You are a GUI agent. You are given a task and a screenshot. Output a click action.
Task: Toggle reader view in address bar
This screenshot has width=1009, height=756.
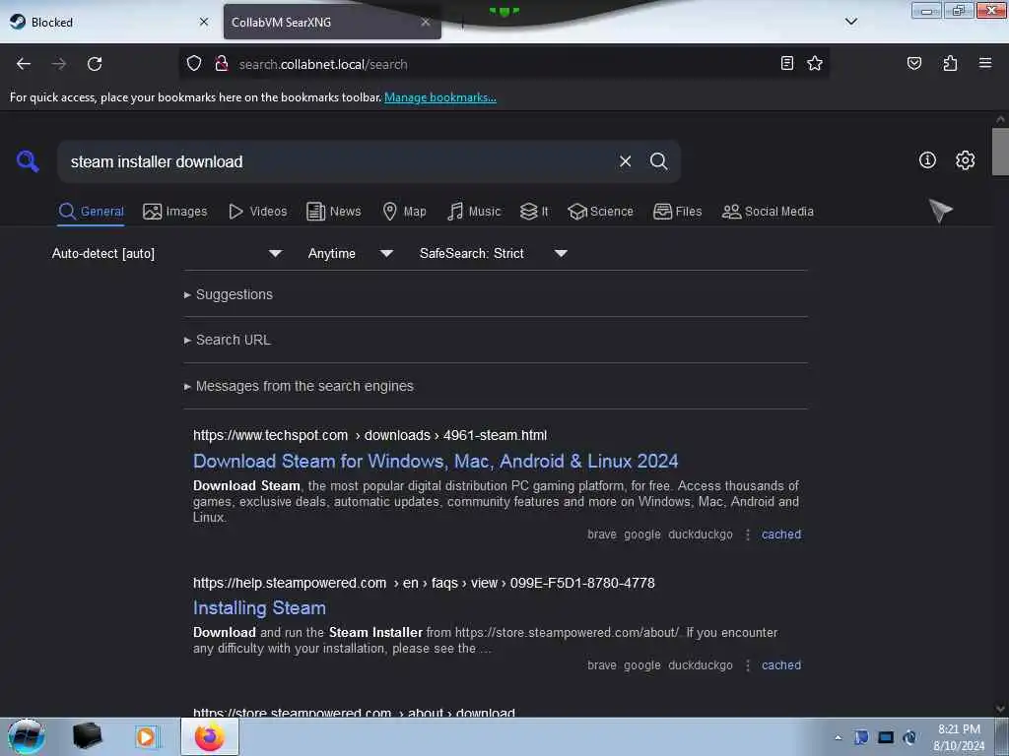786,63
